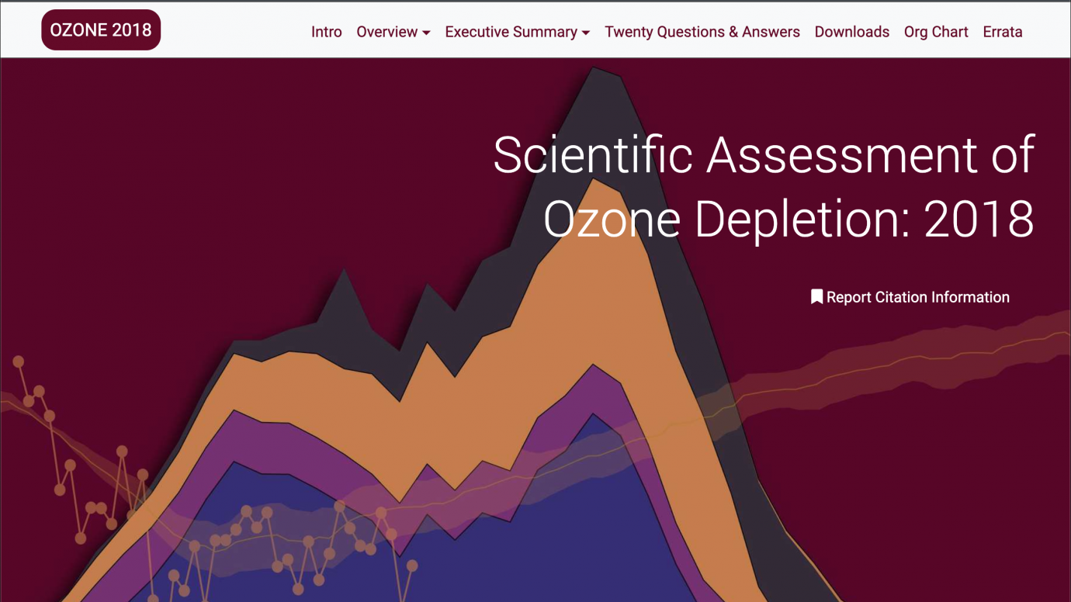
Task: Click the bookmark icon beside Report Citation
Action: pos(816,297)
